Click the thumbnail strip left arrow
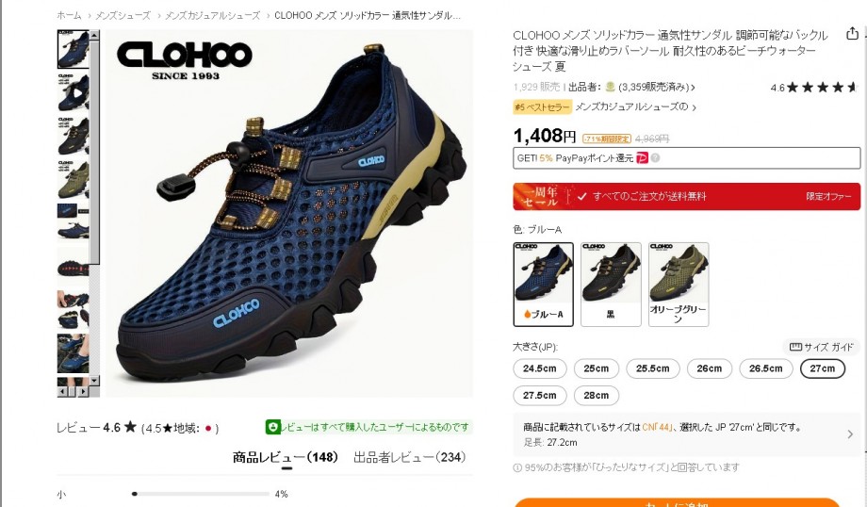Screen dimensions: 867x507 62,391
